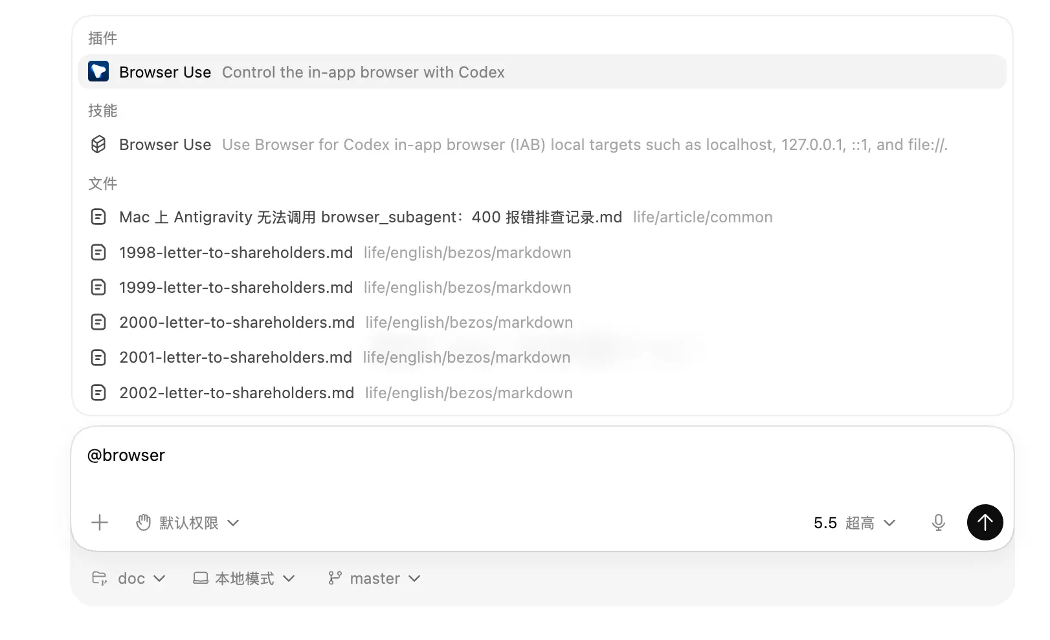Click the life/article/common path text
The width and height of the screenshot is (1050, 640).
[x=703, y=217]
